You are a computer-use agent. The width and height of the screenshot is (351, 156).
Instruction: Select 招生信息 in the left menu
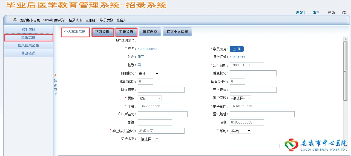click(x=28, y=29)
